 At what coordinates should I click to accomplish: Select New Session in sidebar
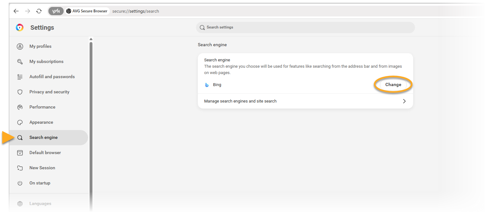pyautogui.click(x=42, y=168)
